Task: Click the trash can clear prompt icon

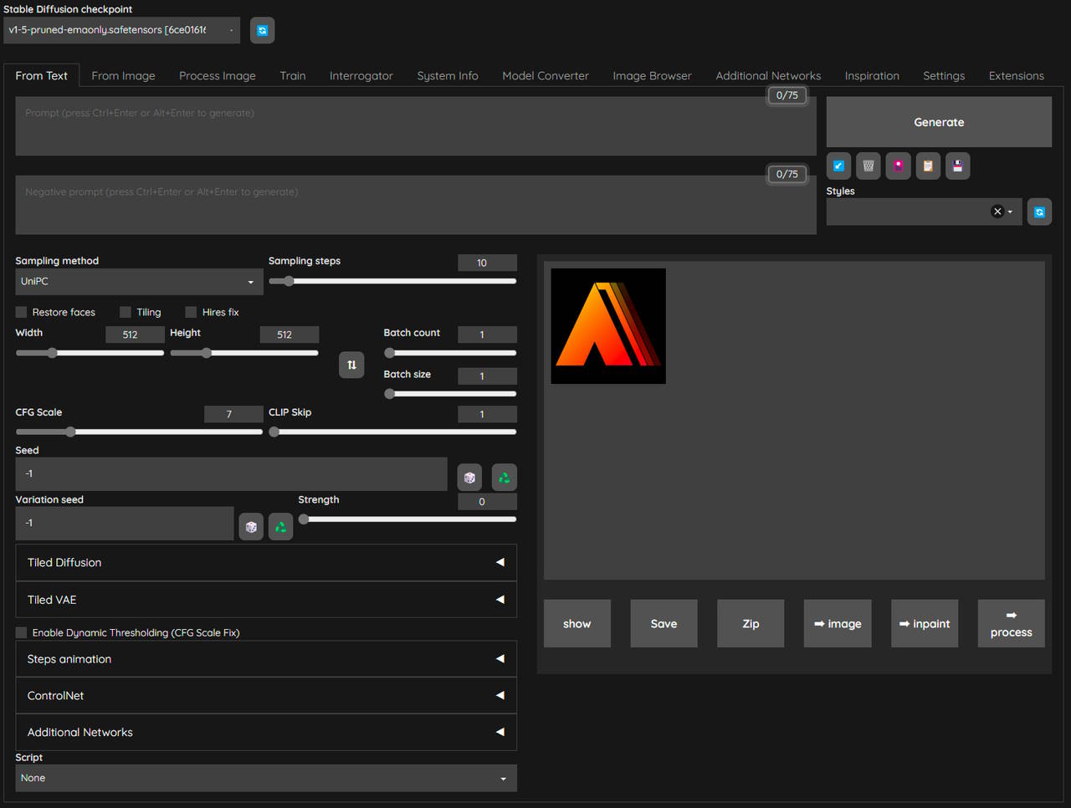Action: tap(869, 166)
